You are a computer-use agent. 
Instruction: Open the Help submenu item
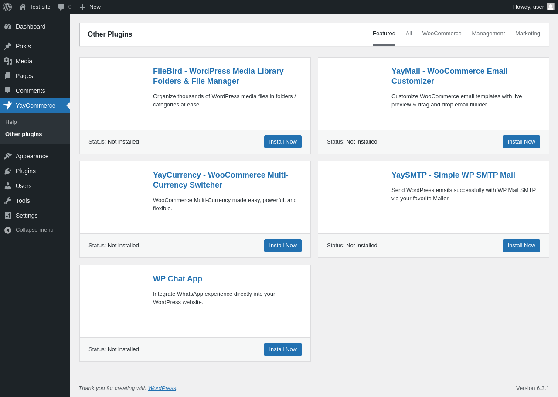click(11, 122)
